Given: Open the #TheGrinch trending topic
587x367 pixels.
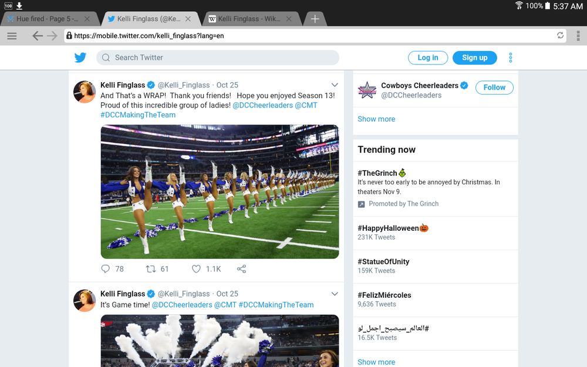Looking at the screenshot, I should click(436, 188).
